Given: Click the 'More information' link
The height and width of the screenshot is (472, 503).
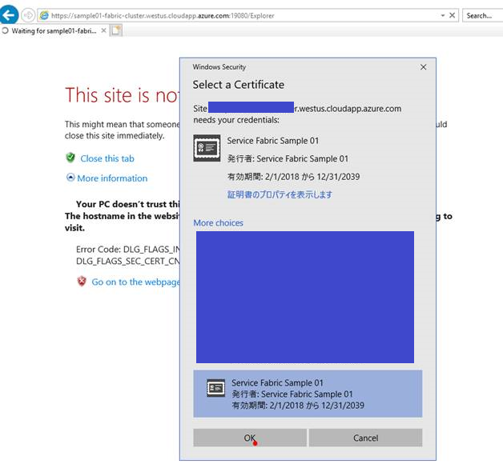Looking at the screenshot, I should [112, 178].
